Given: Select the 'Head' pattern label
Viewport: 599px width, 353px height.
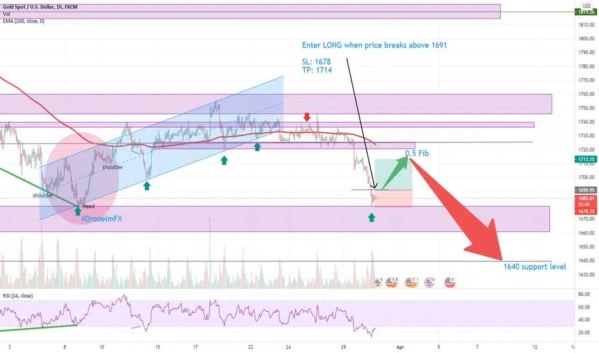Looking at the screenshot, I should 88,207.
